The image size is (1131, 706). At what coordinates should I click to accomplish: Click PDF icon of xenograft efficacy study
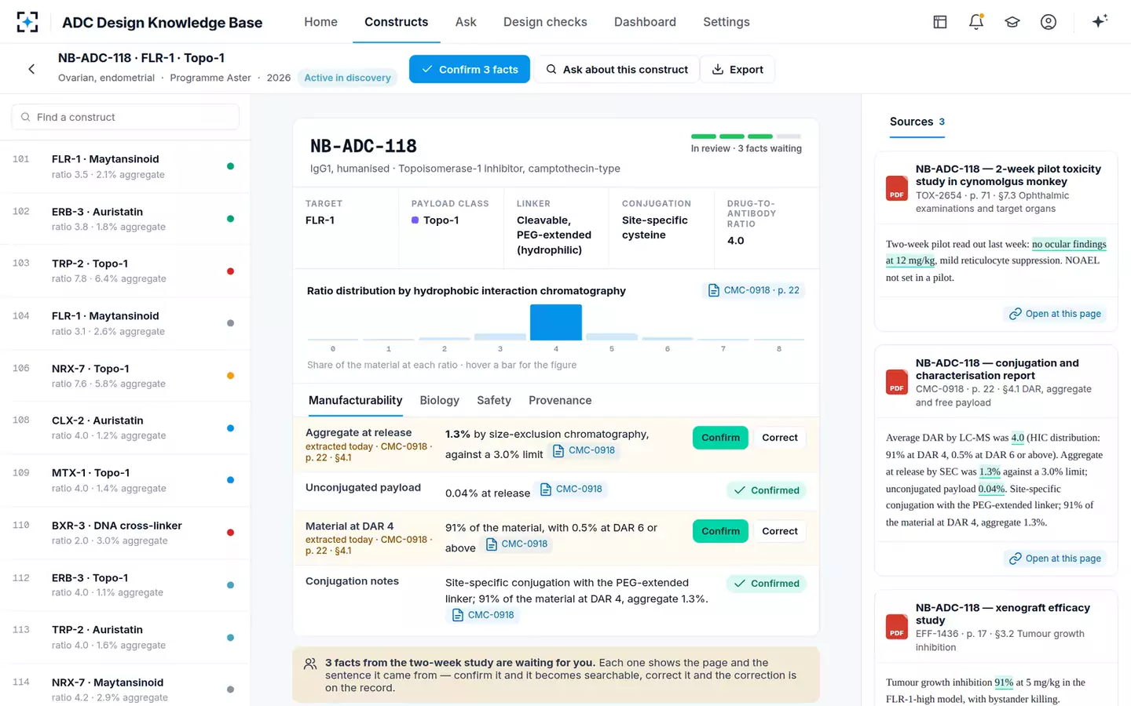point(897,627)
